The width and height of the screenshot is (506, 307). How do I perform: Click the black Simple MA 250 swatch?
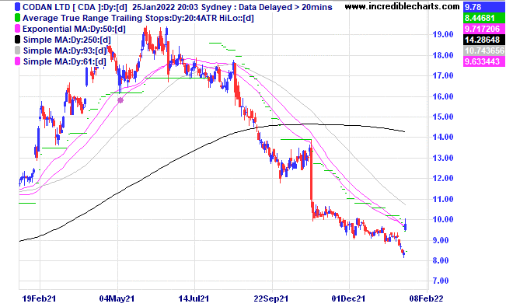[17, 40]
